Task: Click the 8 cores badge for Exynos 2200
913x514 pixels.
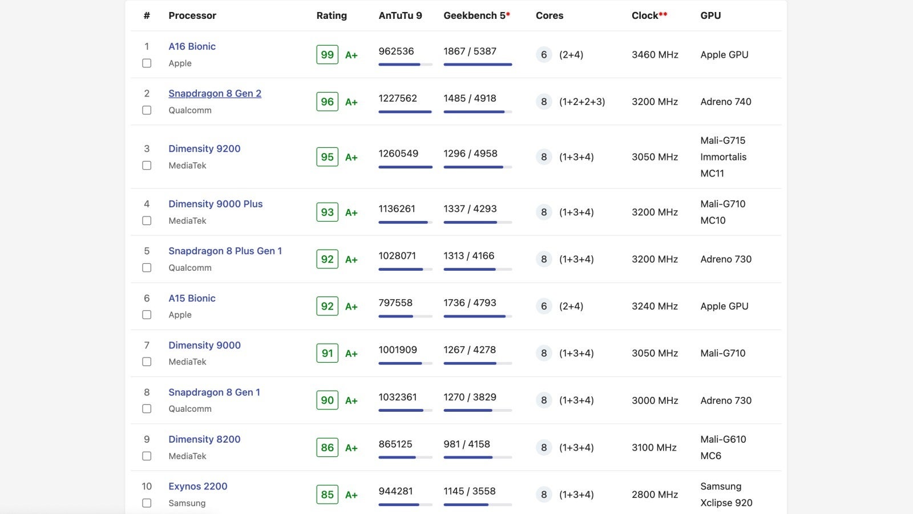Action: point(544,495)
